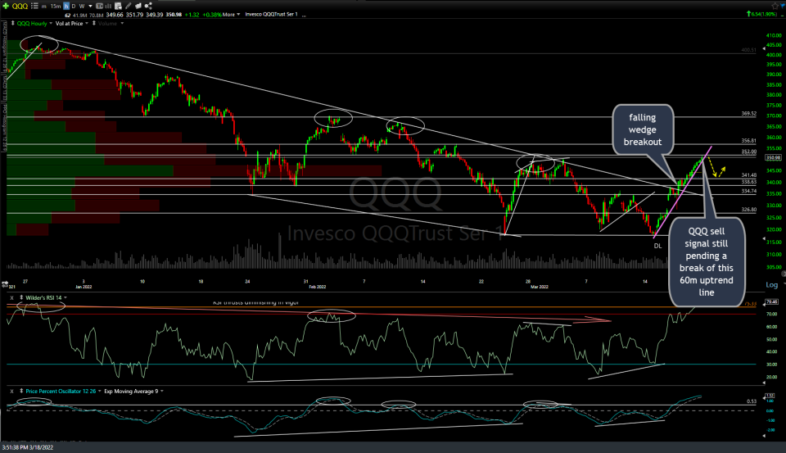
Task: Click the QQQ ticker symbol field
Action: click(20, 6)
